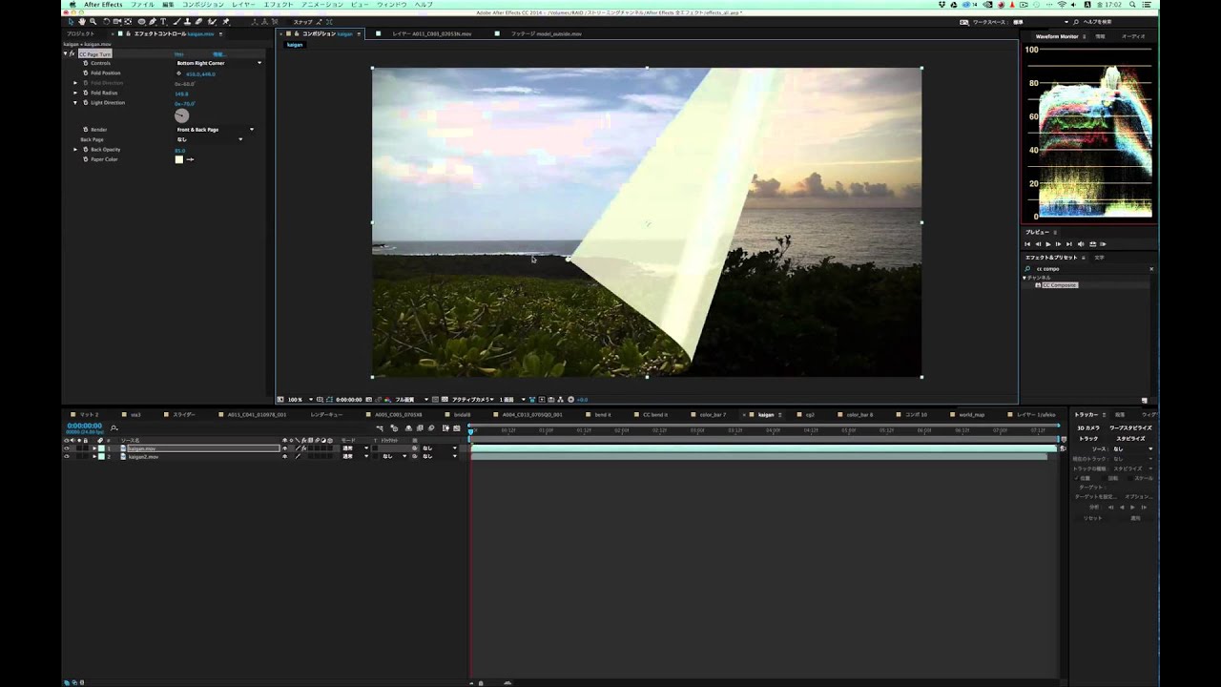This screenshot has height=687, width=1221.
Task: Click the 3D カメラ tracker button
Action: (x=1088, y=427)
